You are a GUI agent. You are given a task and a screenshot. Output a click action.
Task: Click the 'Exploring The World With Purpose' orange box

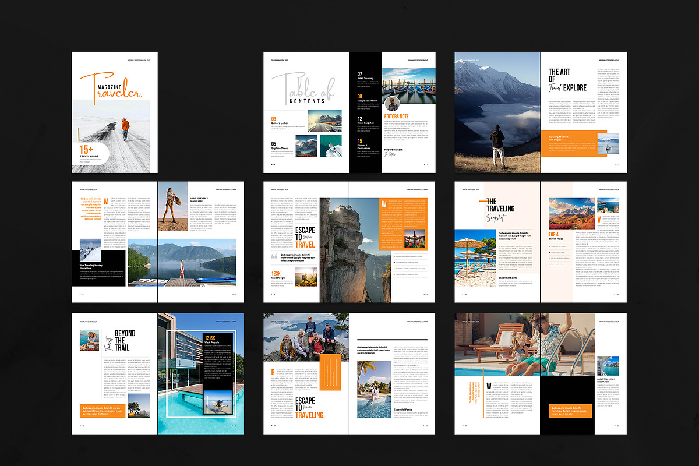click(573, 144)
